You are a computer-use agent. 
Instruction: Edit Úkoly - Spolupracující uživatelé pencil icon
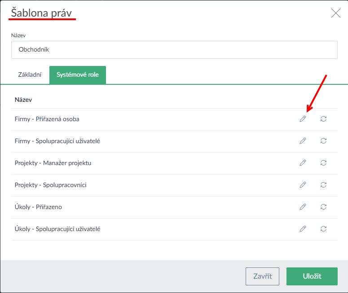(303, 229)
